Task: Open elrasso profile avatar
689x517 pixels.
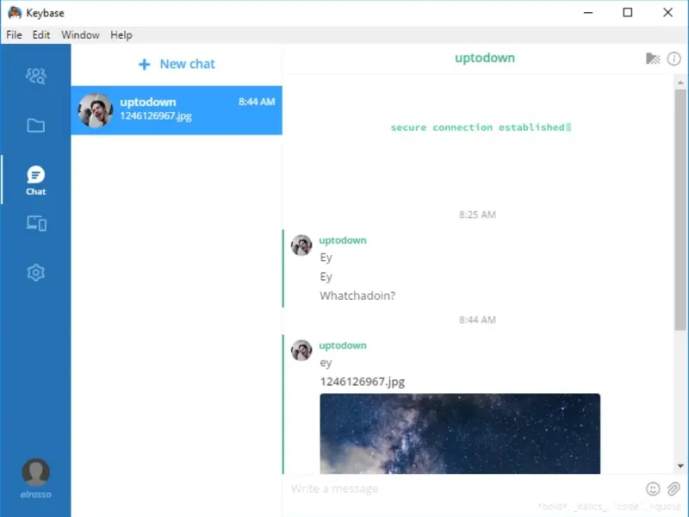Action: click(35, 471)
